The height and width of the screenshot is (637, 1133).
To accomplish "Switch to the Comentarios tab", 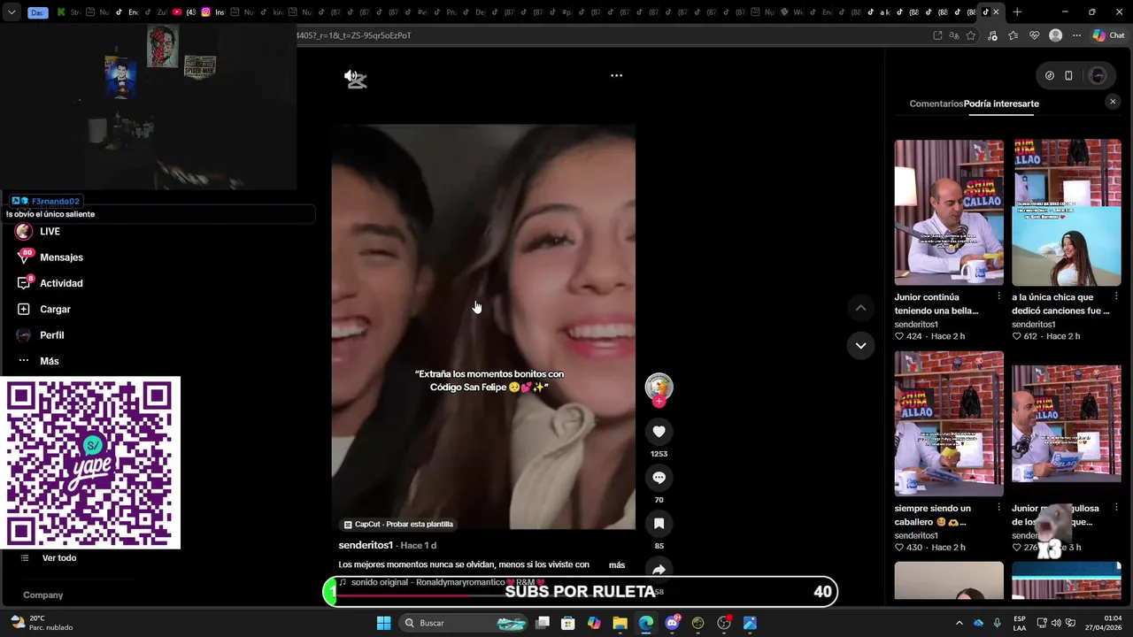I will pyautogui.click(x=936, y=104).
